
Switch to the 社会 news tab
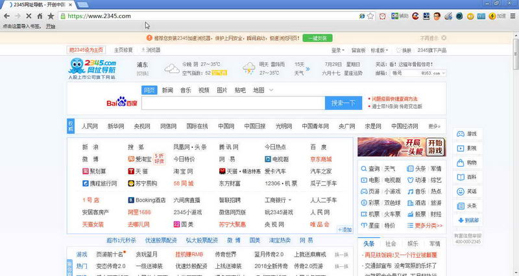coord(391,244)
